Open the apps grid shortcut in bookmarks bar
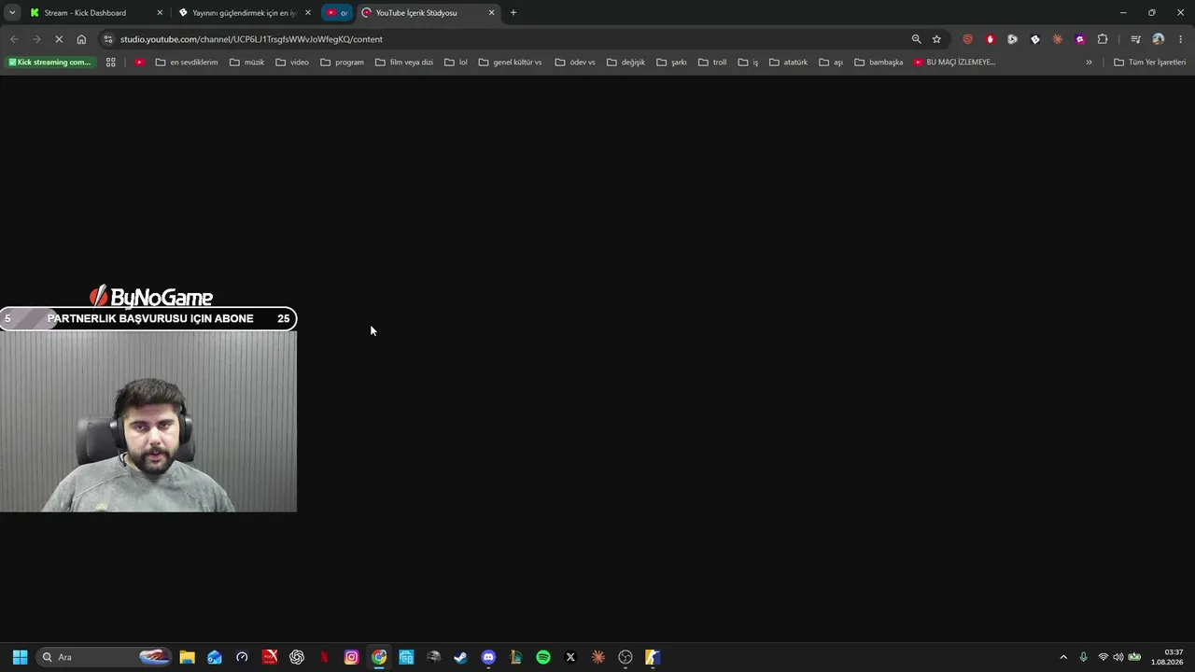Viewport: 1195px width, 672px height. tap(110, 63)
